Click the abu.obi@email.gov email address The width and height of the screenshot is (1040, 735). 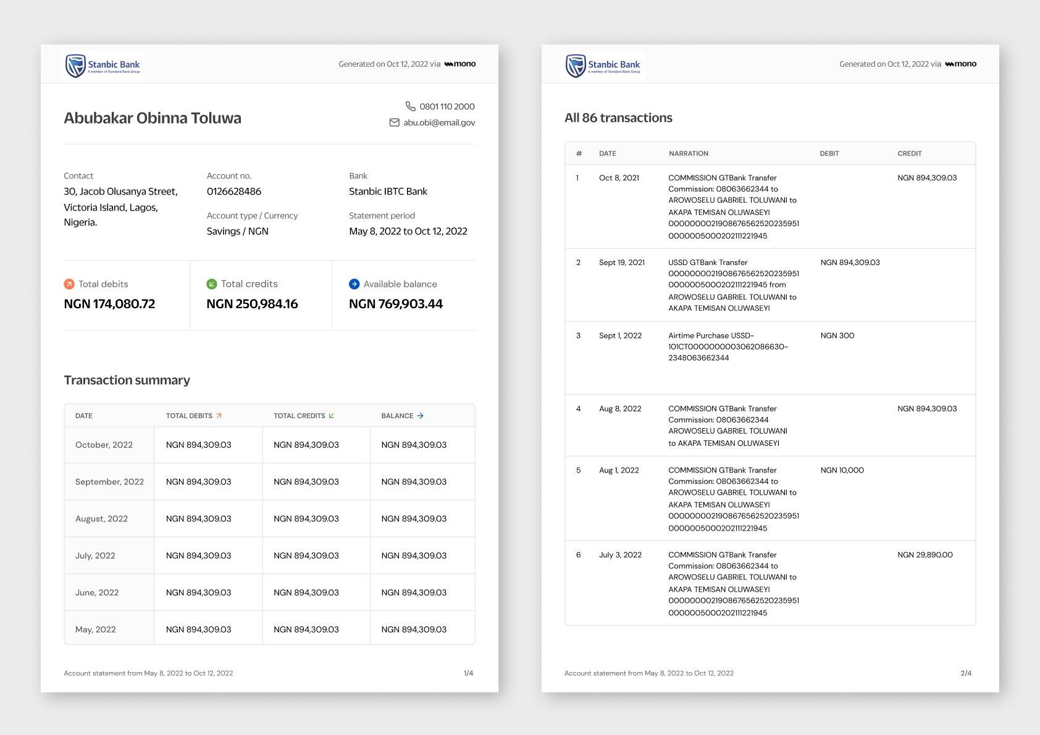click(439, 123)
